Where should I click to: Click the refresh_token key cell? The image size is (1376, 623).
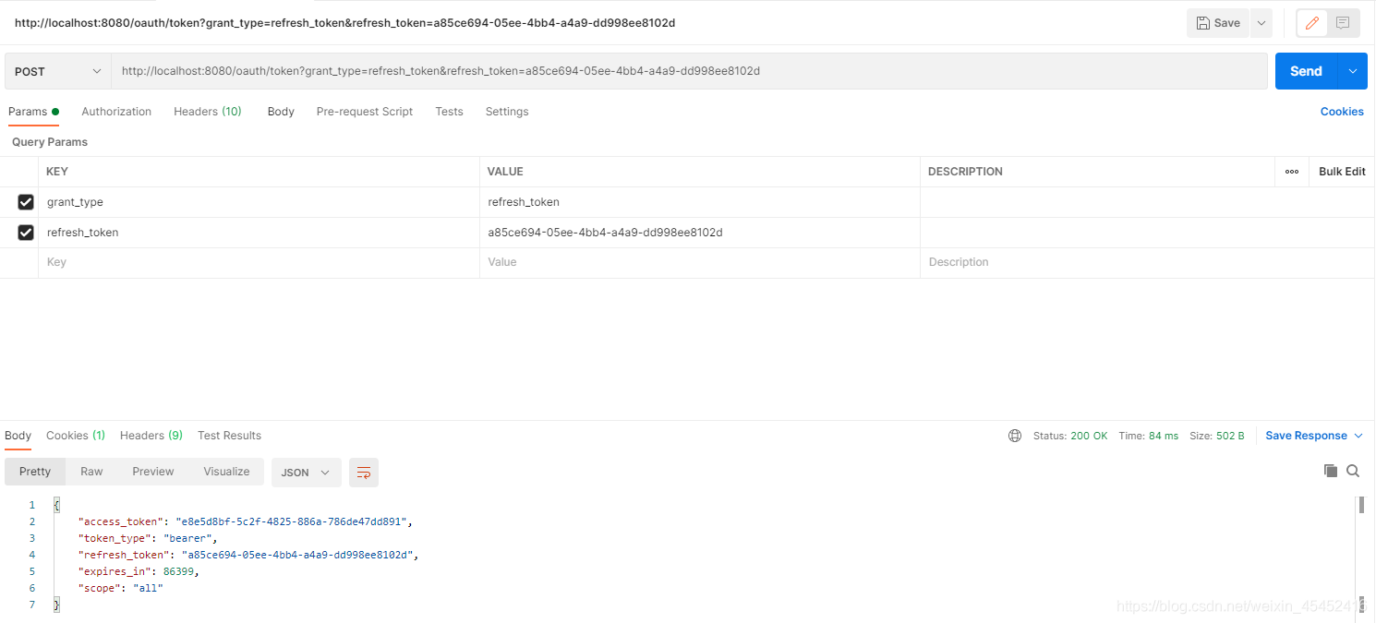pyautogui.click(x=259, y=233)
